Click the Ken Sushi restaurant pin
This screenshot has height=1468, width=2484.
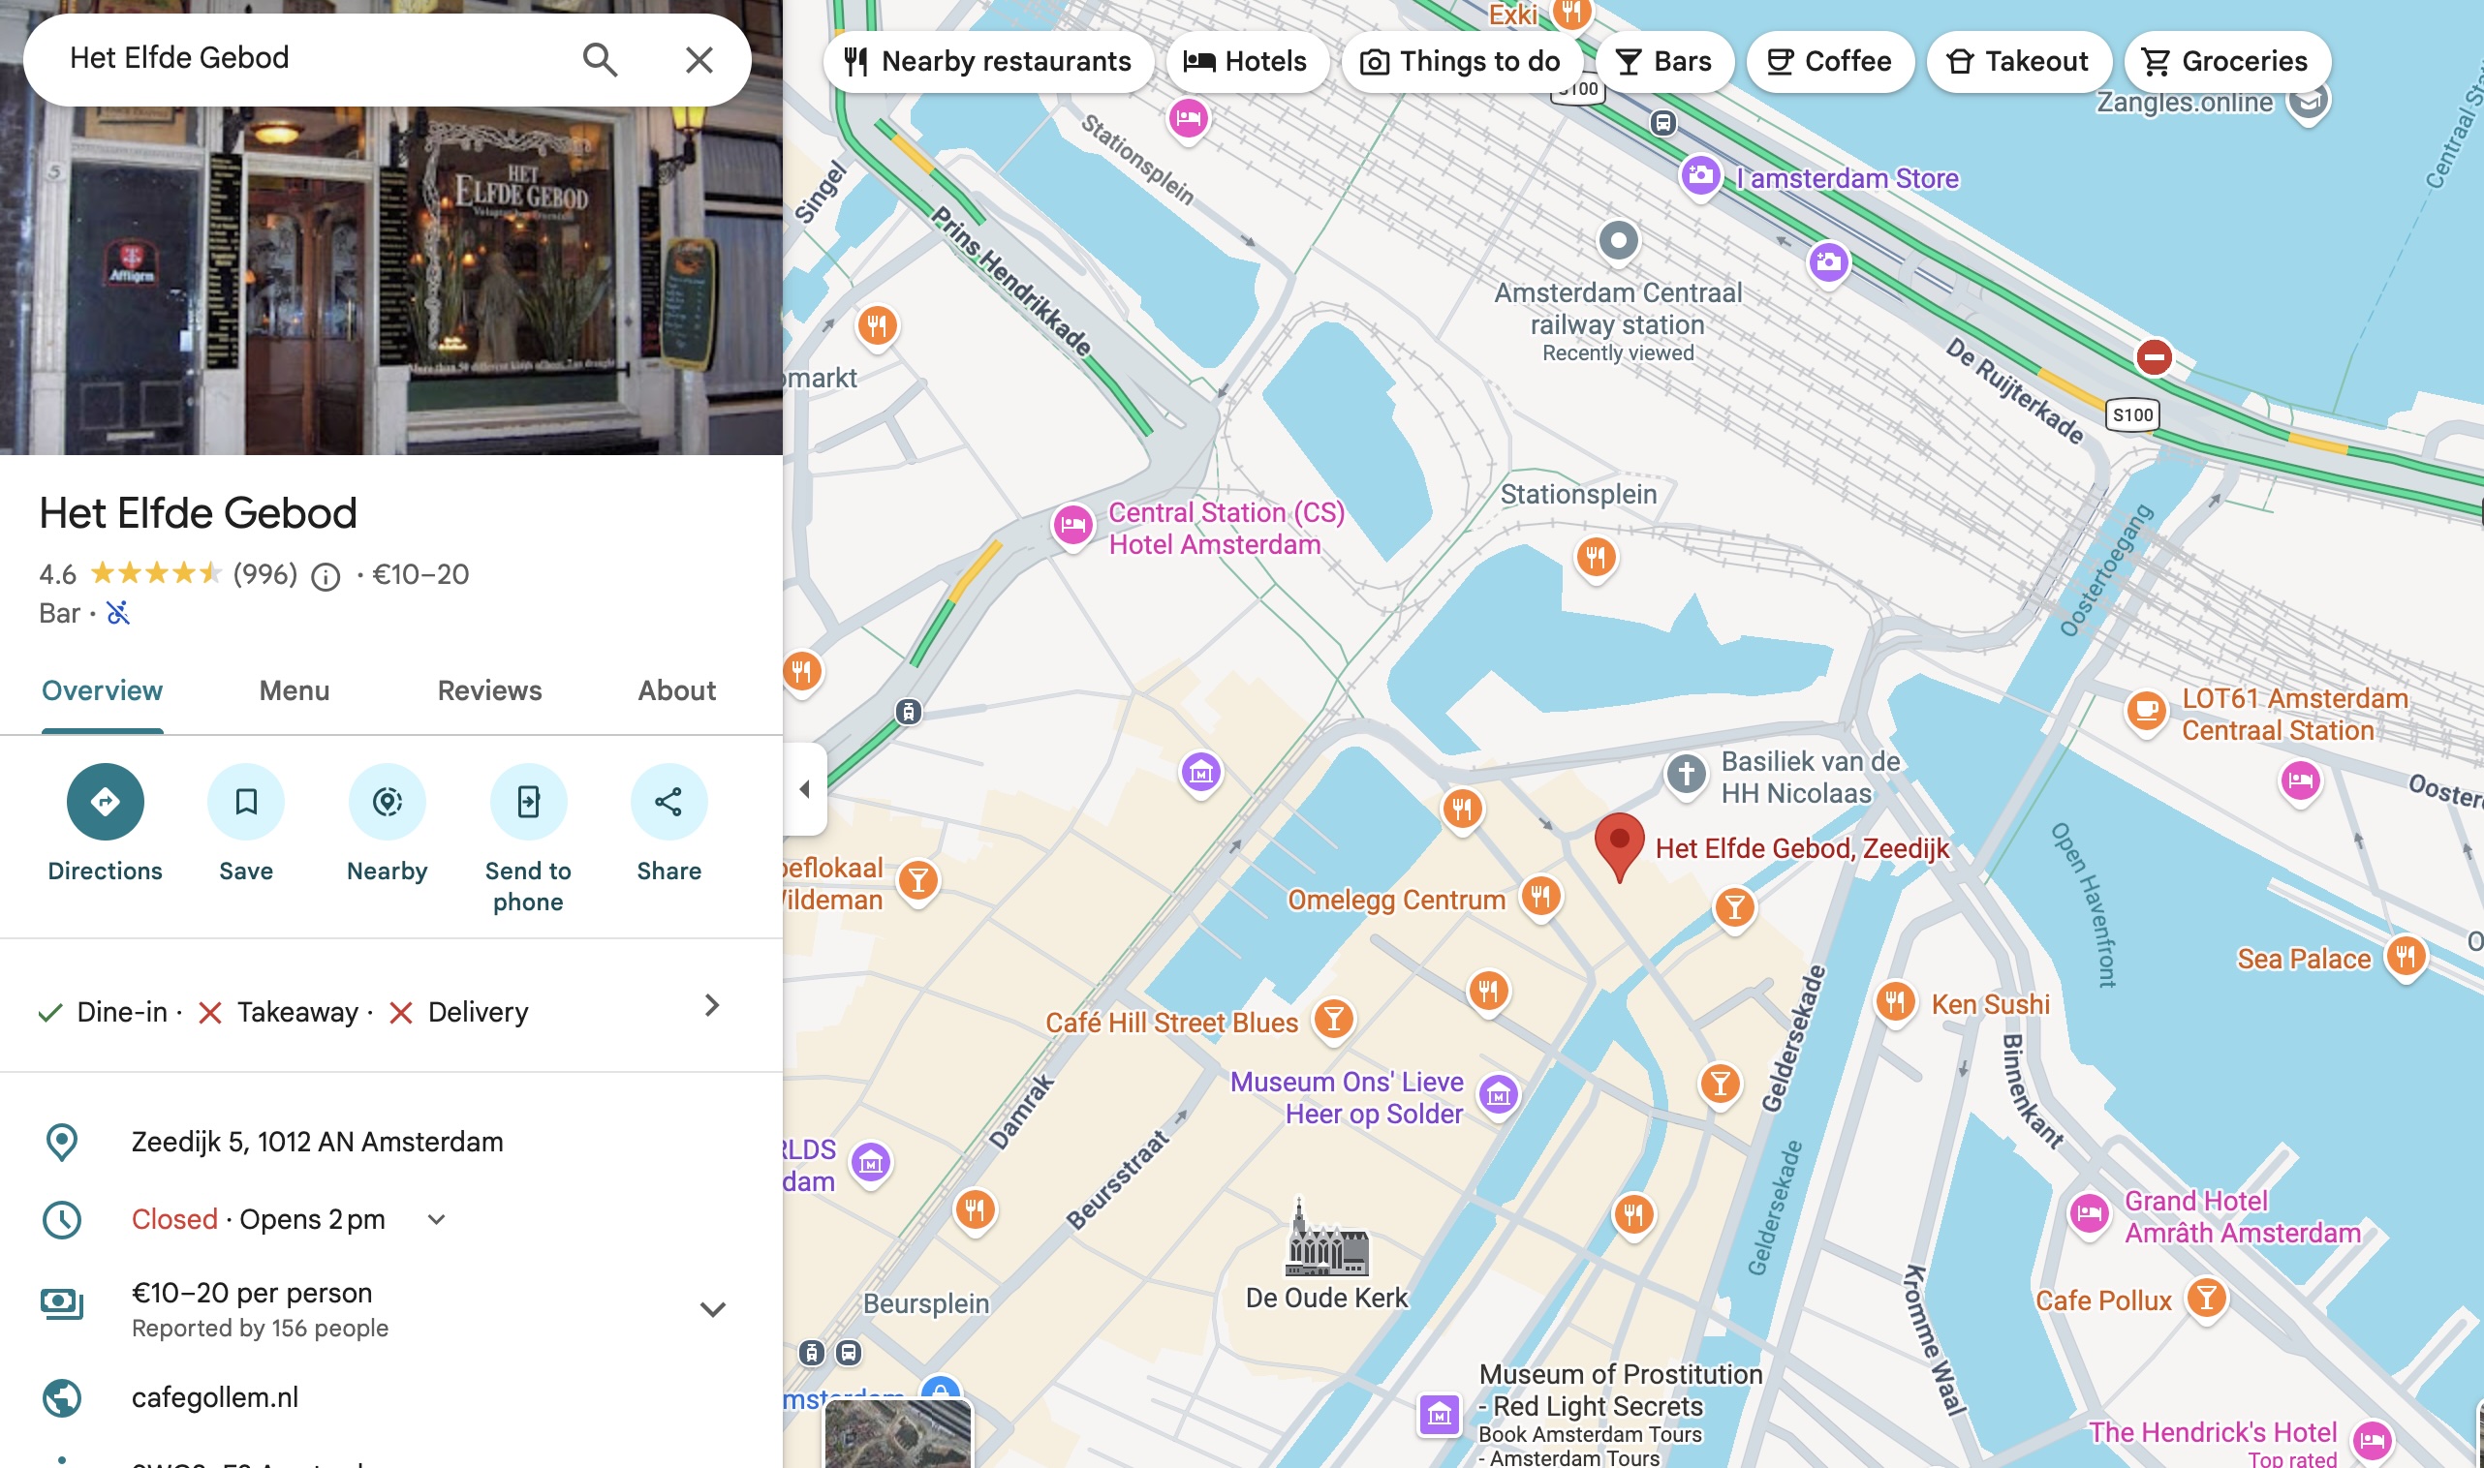[1894, 1002]
